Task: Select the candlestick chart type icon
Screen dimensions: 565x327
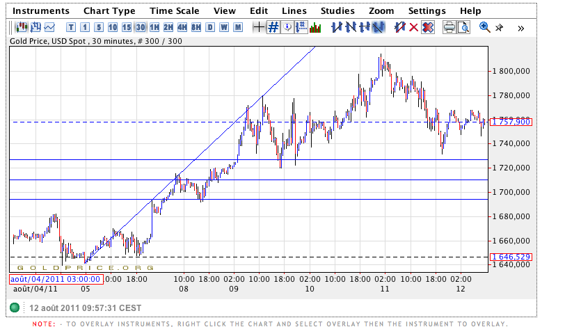Action: point(20,27)
